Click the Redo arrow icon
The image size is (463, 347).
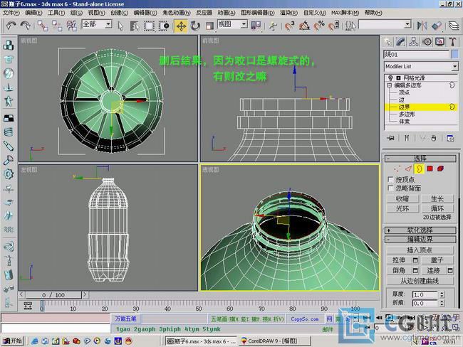pyautogui.click(x=26, y=26)
